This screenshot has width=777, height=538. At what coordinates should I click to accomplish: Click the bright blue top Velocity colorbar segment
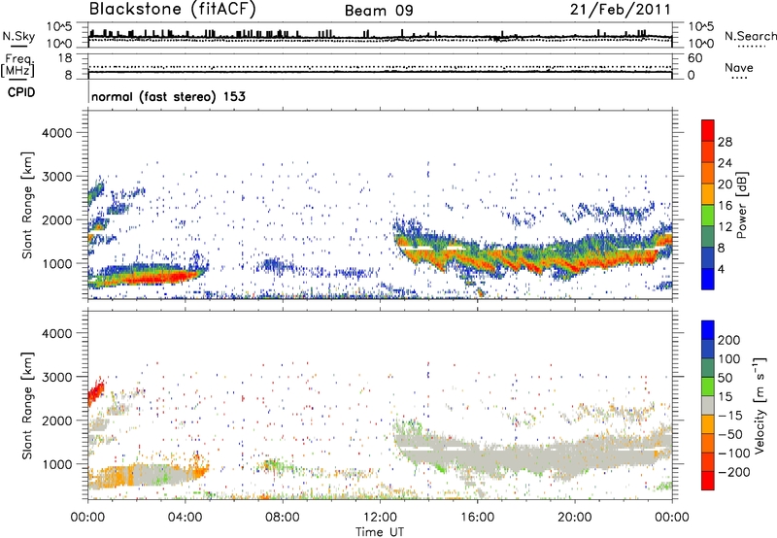click(x=708, y=330)
